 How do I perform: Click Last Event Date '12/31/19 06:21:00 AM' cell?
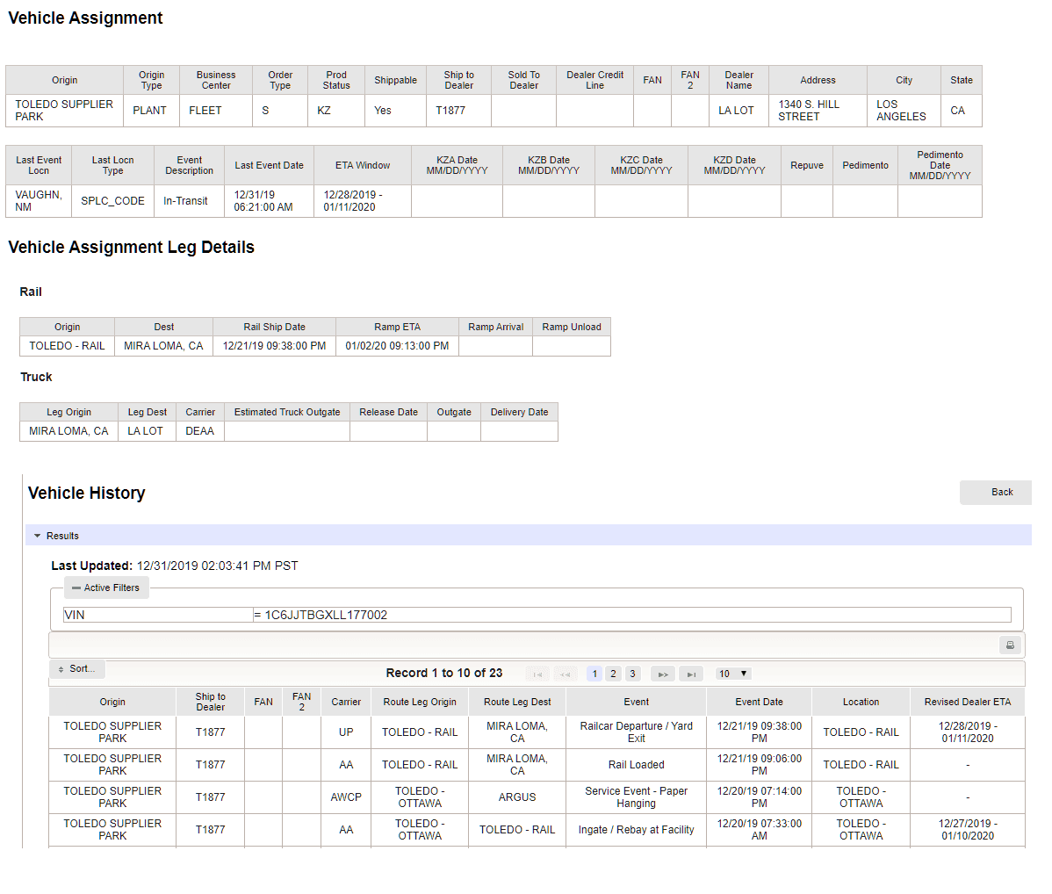point(269,201)
